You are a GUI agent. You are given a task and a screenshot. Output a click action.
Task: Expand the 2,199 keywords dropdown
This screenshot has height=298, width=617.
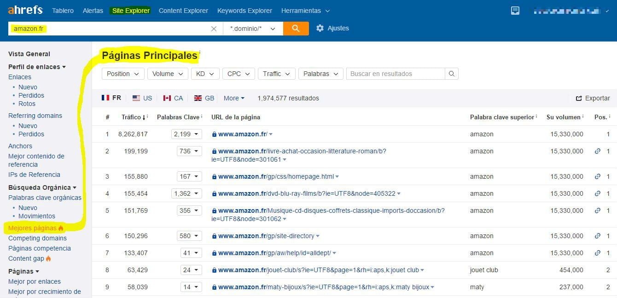coord(186,134)
